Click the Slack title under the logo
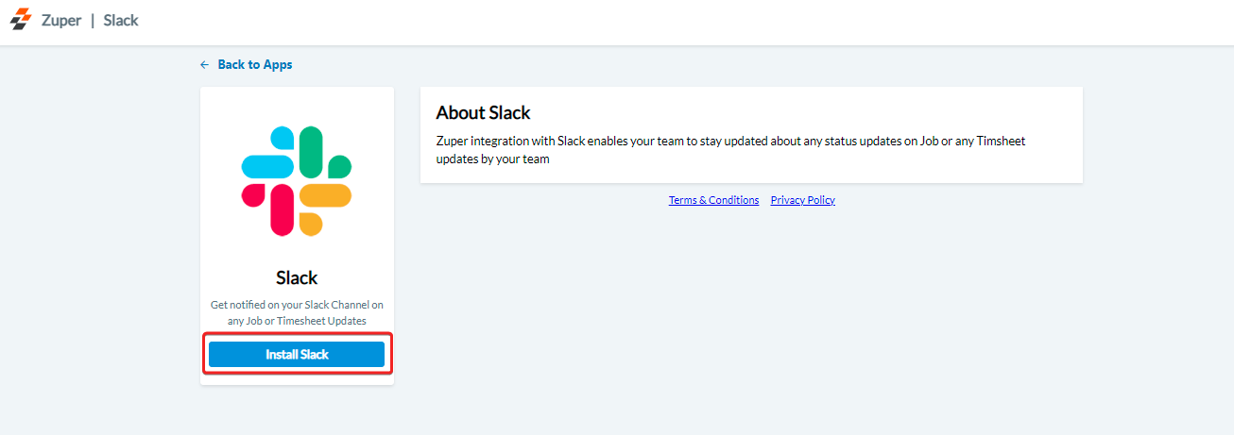Screen dimensions: 1234x435 (297, 278)
